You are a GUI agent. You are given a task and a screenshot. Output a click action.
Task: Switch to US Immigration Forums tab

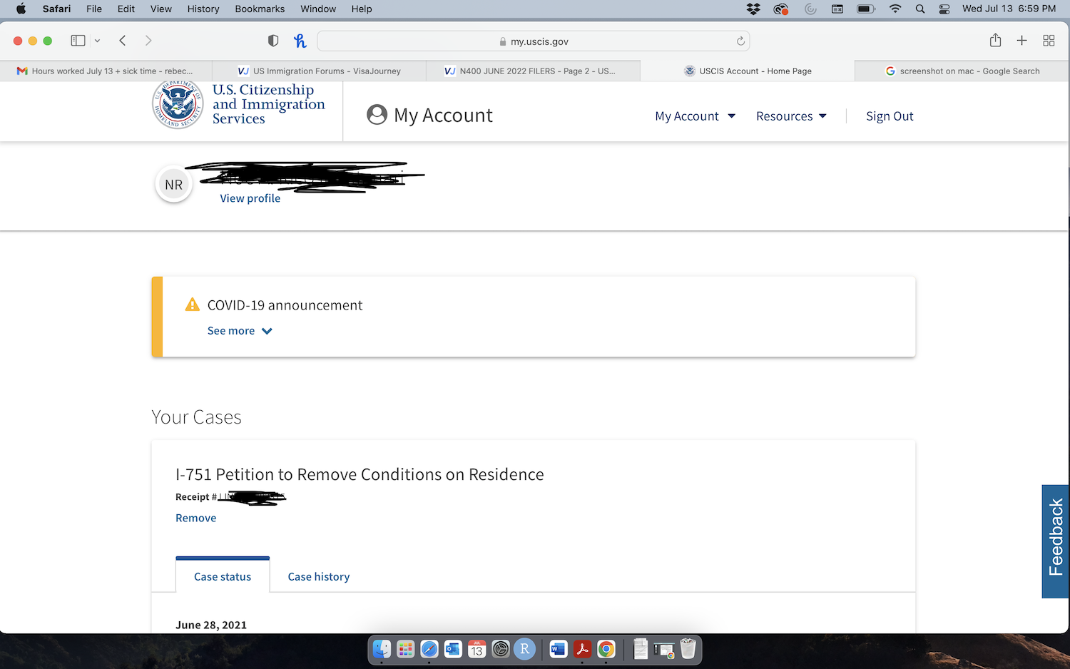click(320, 71)
